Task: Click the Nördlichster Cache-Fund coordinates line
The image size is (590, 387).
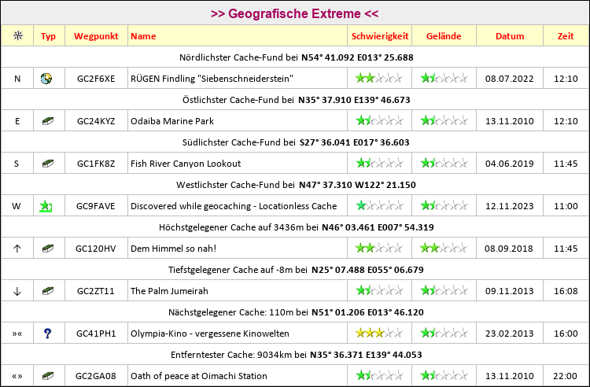Action: coord(296,57)
